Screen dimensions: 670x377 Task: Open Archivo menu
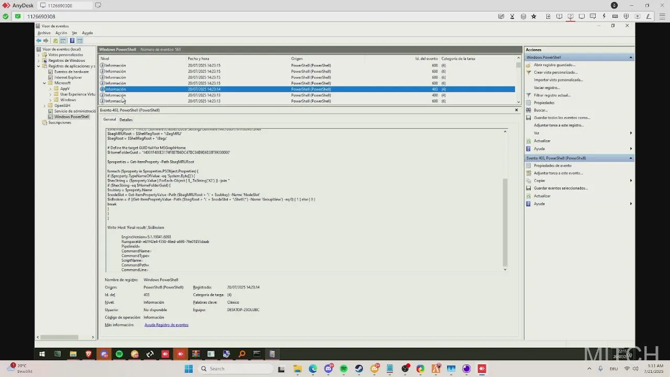coord(44,33)
